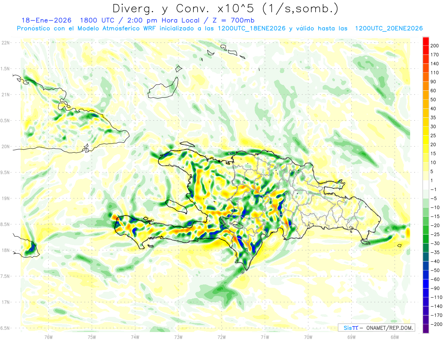Click the '72W' longitude label

click(221, 336)
